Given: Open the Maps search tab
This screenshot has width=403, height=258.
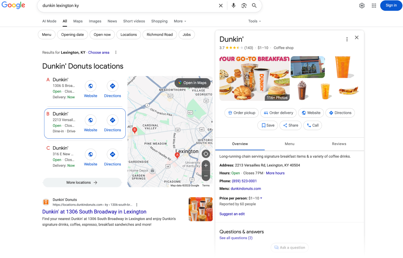Looking at the screenshot, I should coord(78,21).
